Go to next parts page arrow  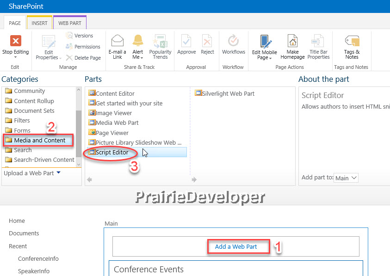(x=194, y=179)
